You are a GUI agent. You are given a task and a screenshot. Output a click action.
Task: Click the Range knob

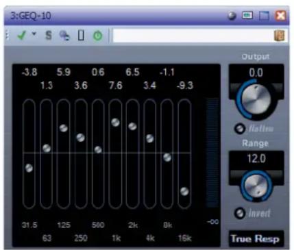tap(256, 186)
